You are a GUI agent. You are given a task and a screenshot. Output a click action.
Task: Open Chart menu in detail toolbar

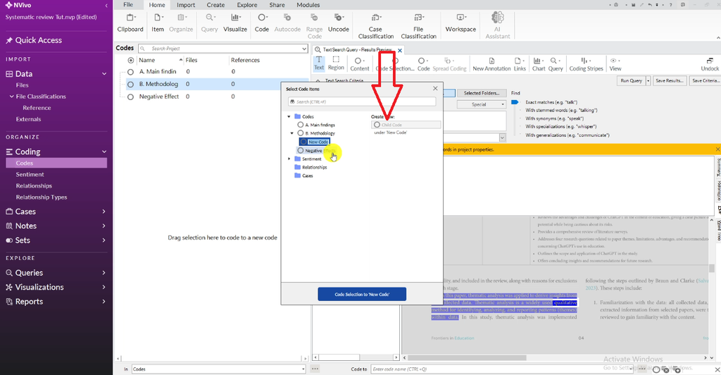tap(539, 64)
